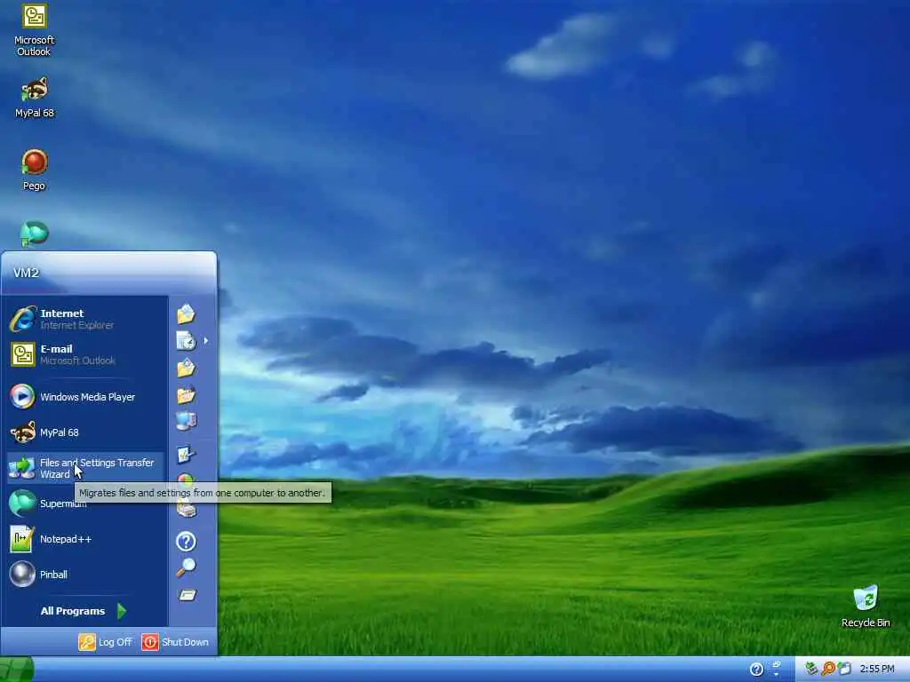
Task: Open Help and Support question mark icon
Action: point(186,541)
